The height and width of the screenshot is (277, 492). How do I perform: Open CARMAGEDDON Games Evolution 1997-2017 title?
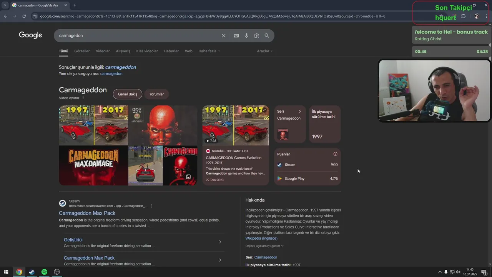coord(234,160)
